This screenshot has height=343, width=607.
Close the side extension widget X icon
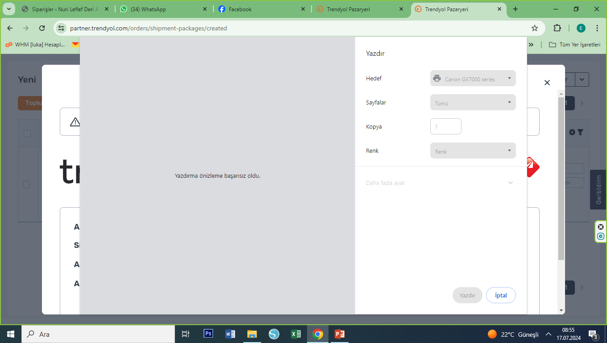[601, 227]
